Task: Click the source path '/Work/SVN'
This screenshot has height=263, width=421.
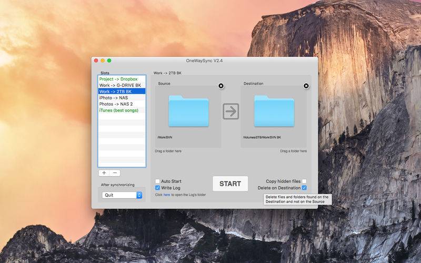Action: pyautogui.click(x=165, y=137)
